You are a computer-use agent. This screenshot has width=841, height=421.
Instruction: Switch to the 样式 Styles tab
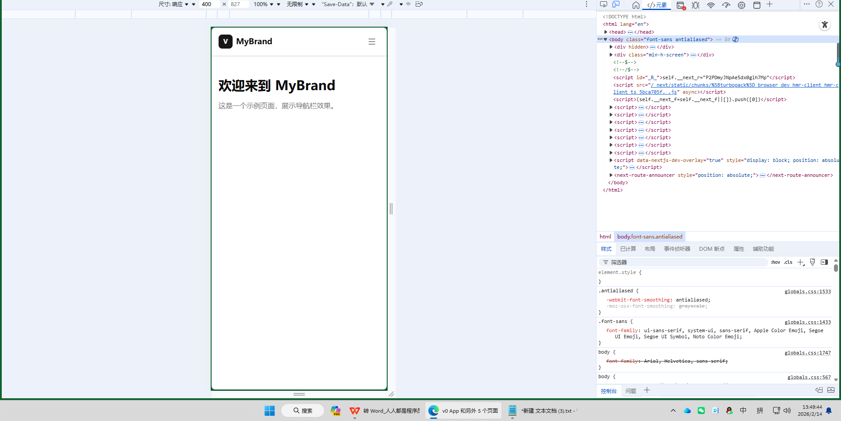pos(606,249)
